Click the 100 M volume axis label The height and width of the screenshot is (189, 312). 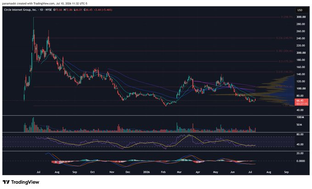300,117
